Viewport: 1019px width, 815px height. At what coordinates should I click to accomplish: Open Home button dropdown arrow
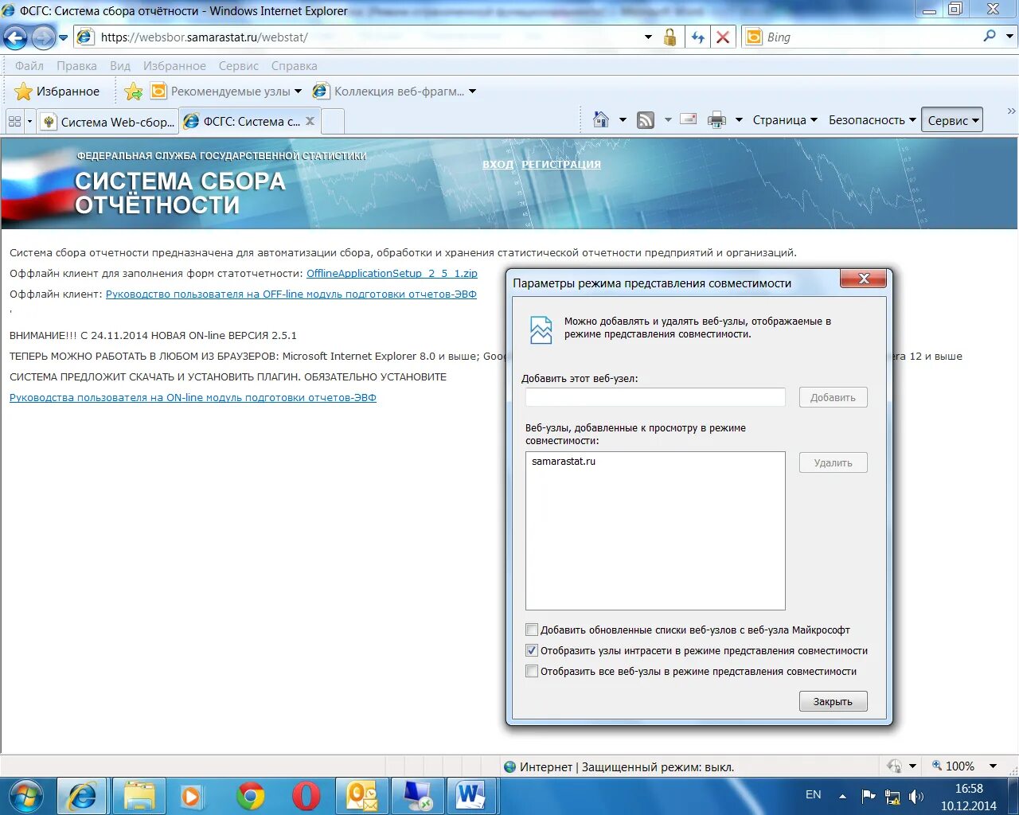click(623, 120)
